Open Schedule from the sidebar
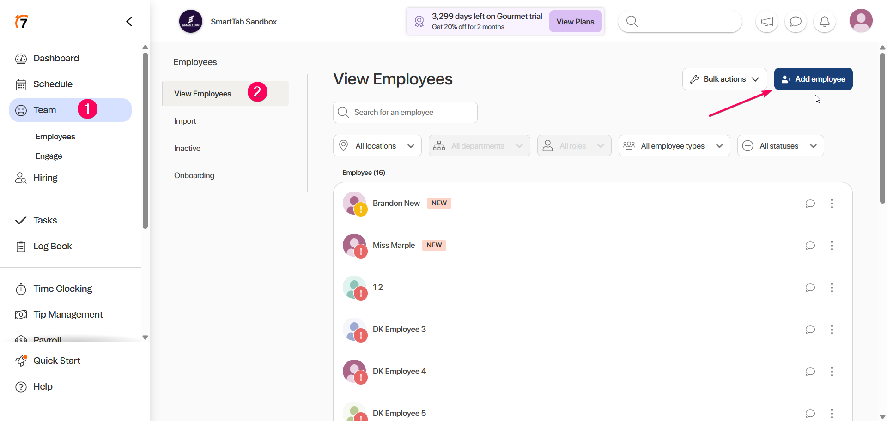The image size is (887, 421). (x=53, y=84)
